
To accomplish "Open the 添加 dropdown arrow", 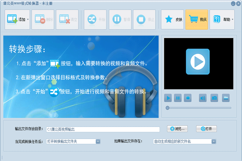I will pos(28,20).
